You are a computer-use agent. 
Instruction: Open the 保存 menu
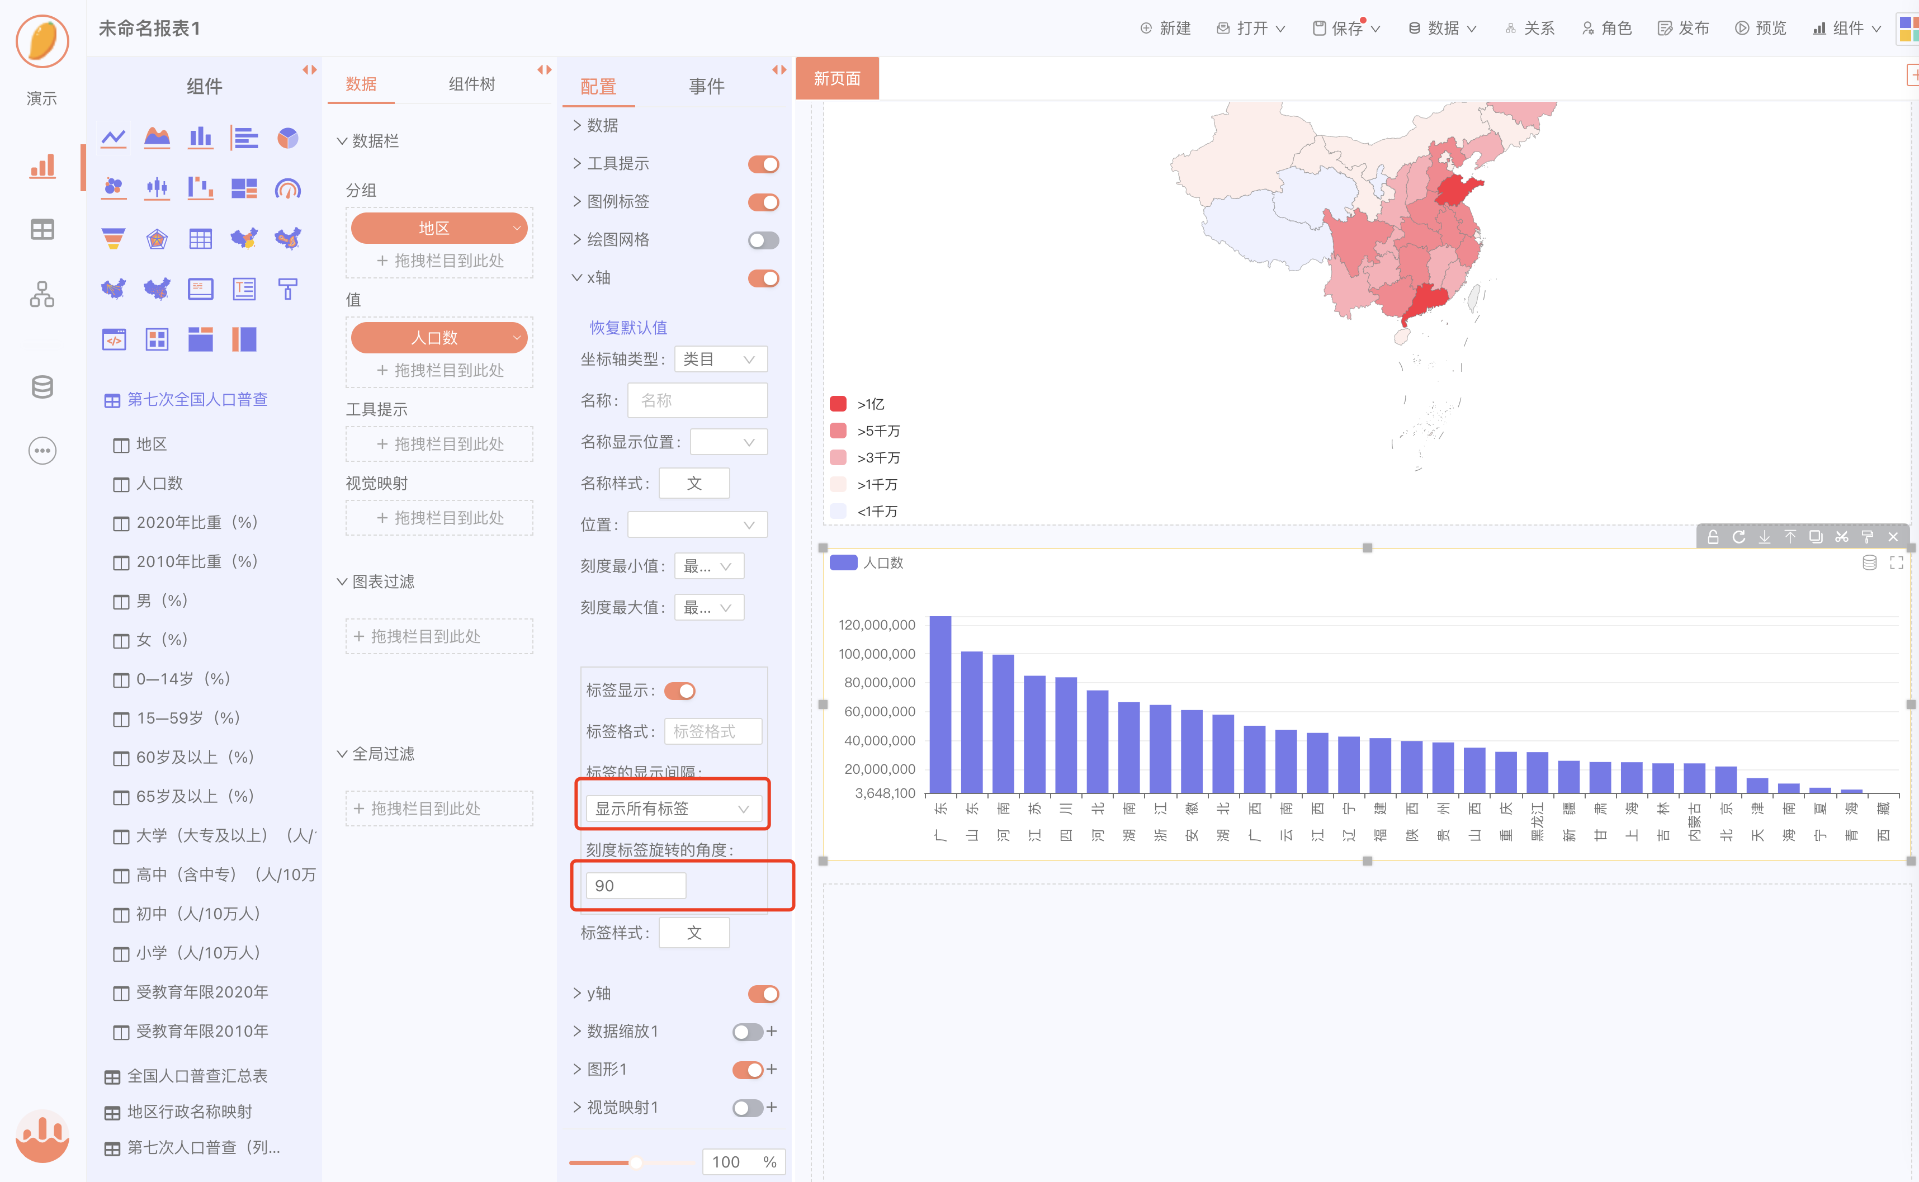click(x=1347, y=29)
